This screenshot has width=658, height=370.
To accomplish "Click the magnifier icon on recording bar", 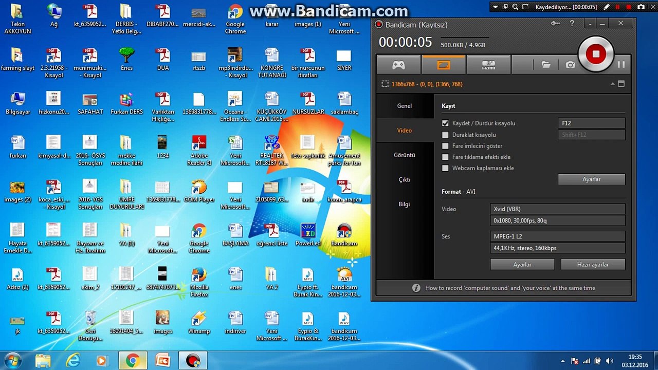I will click(515, 7).
